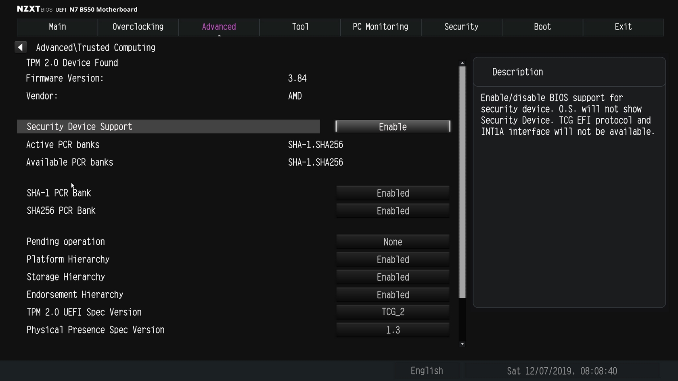Click the Description panel heading
Image resolution: width=678 pixels, height=381 pixels.
click(517, 72)
